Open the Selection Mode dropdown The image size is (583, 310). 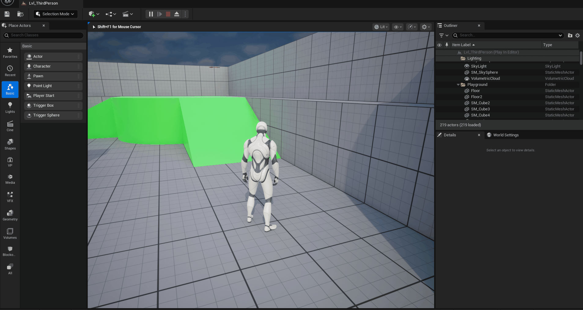[55, 14]
